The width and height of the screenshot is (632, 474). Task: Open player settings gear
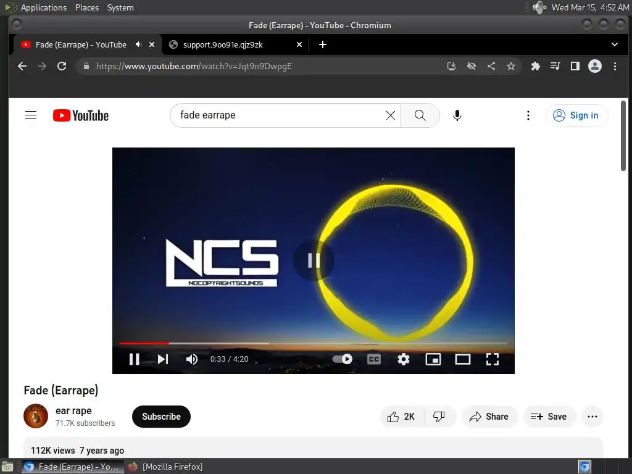(x=404, y=359)
